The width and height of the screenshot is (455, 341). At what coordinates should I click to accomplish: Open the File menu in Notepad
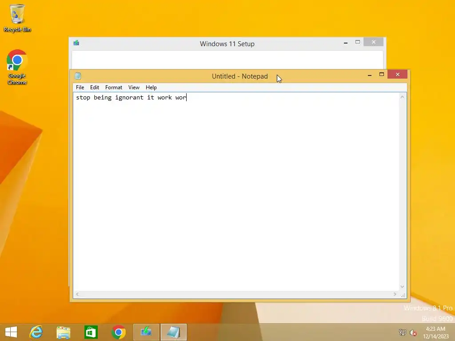click(80, 87)
